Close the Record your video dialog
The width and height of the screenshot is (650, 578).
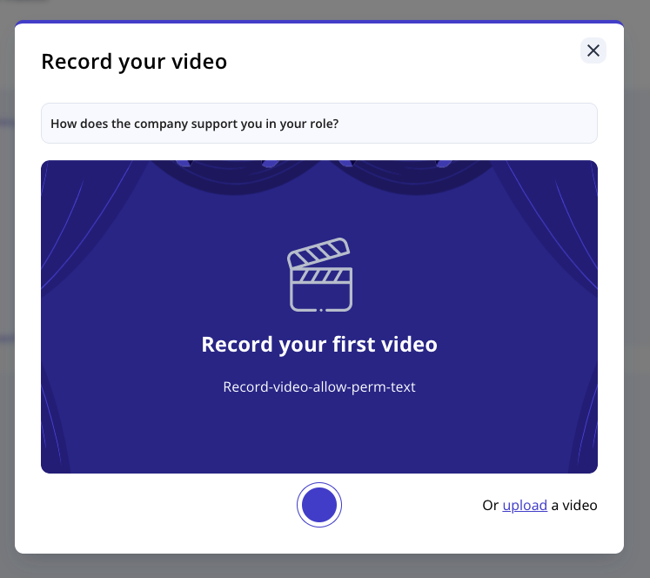(x=593, y=50)
